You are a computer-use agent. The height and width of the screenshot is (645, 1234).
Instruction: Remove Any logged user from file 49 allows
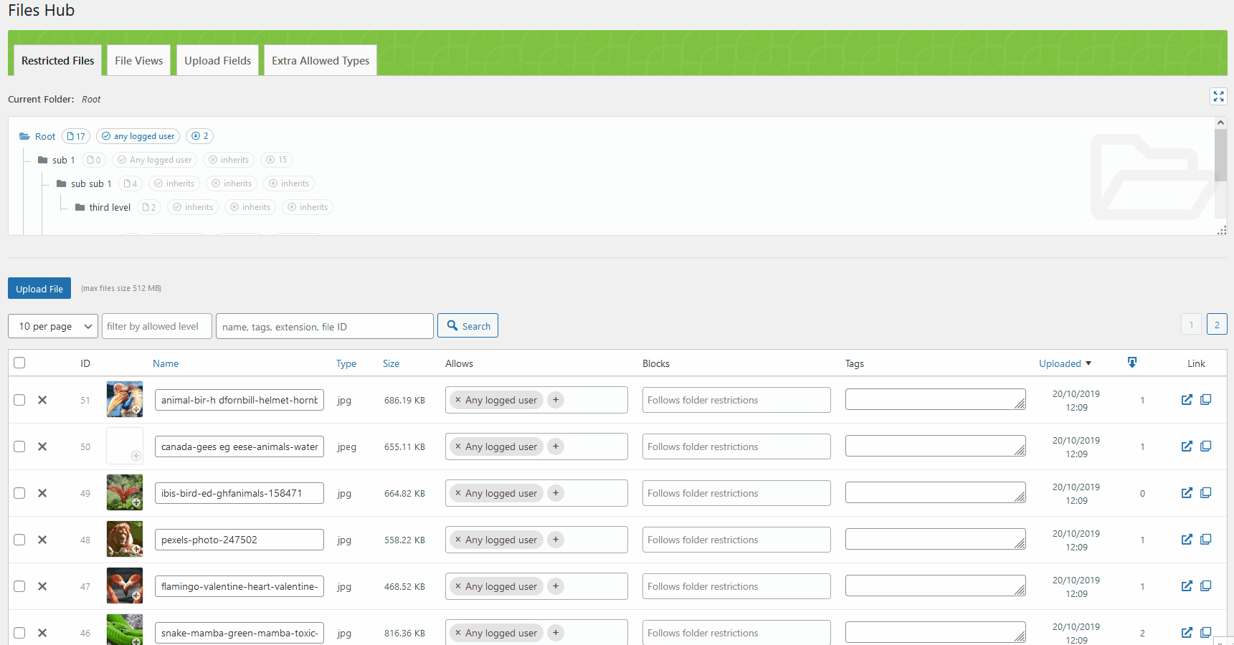click(457, 493)
